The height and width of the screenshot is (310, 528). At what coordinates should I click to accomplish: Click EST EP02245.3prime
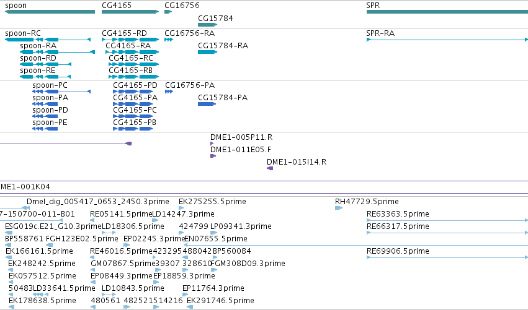pos(154,239)
